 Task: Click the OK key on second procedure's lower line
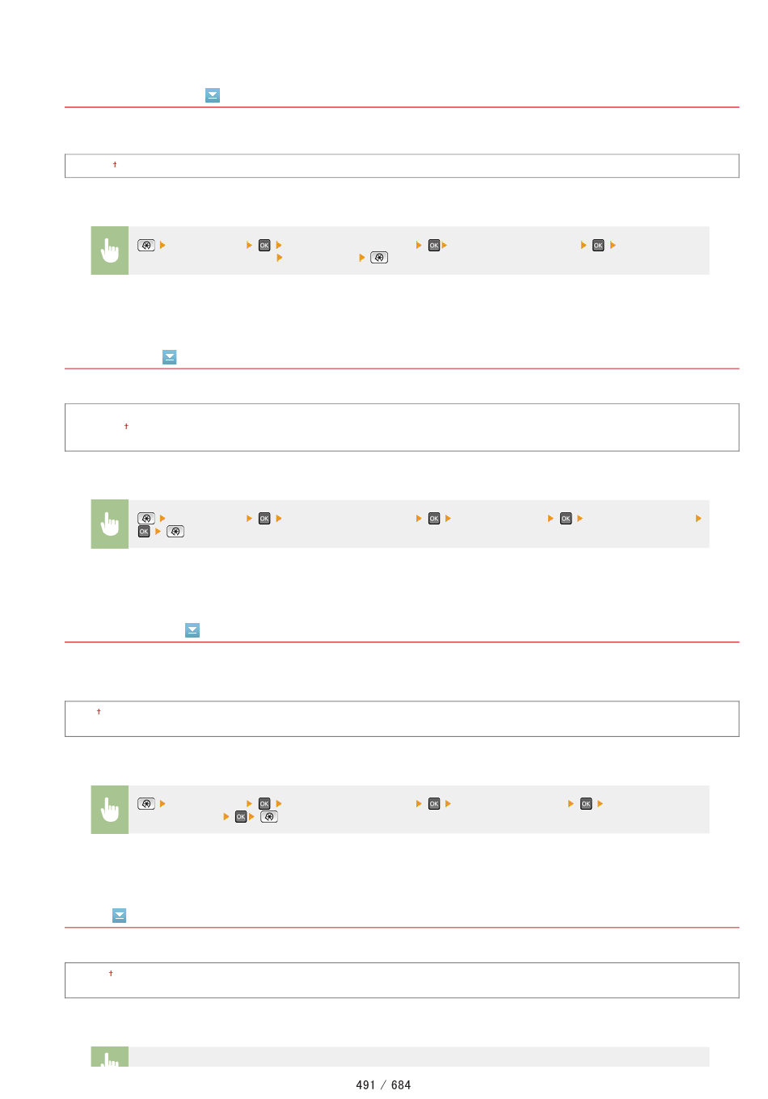[144, 532]
